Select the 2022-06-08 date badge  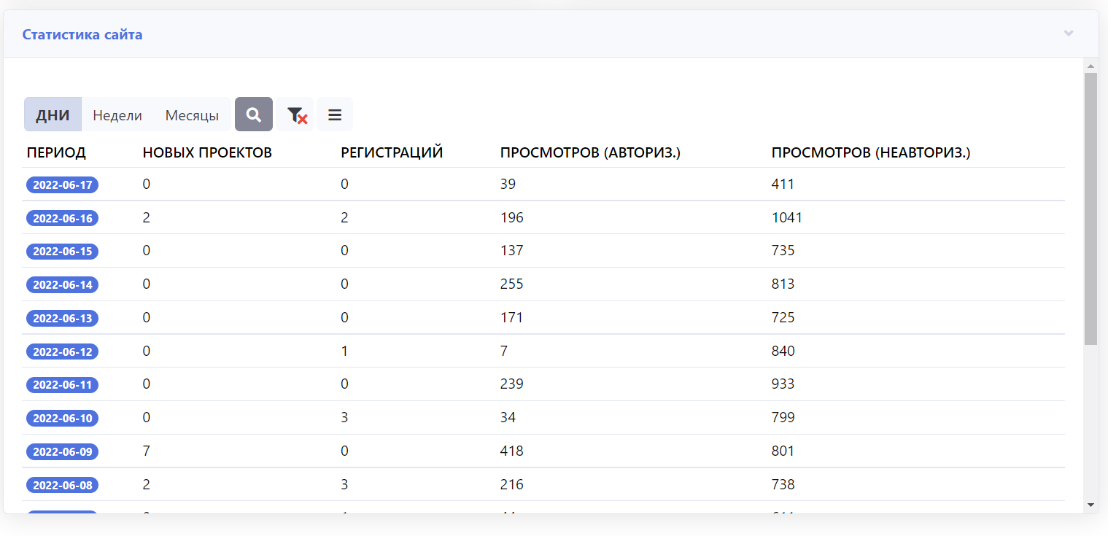pos(63,485)
